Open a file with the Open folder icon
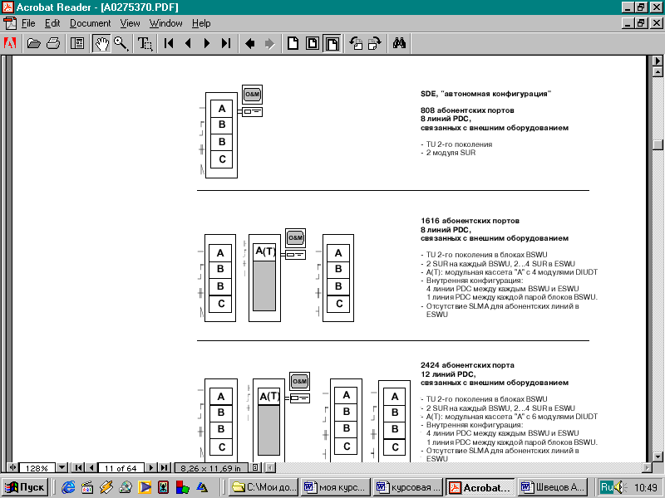The height and width of the screenshot is (498, 665). coord(33,44)
